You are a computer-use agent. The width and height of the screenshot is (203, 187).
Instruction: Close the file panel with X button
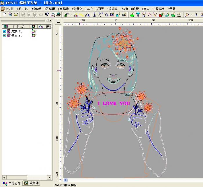(x=51, y=21)
